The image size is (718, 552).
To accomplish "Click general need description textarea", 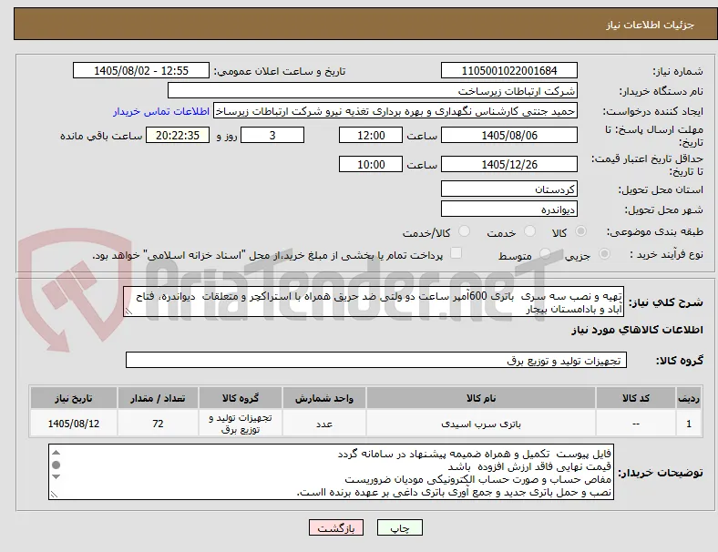I will (x=374, y=302).
